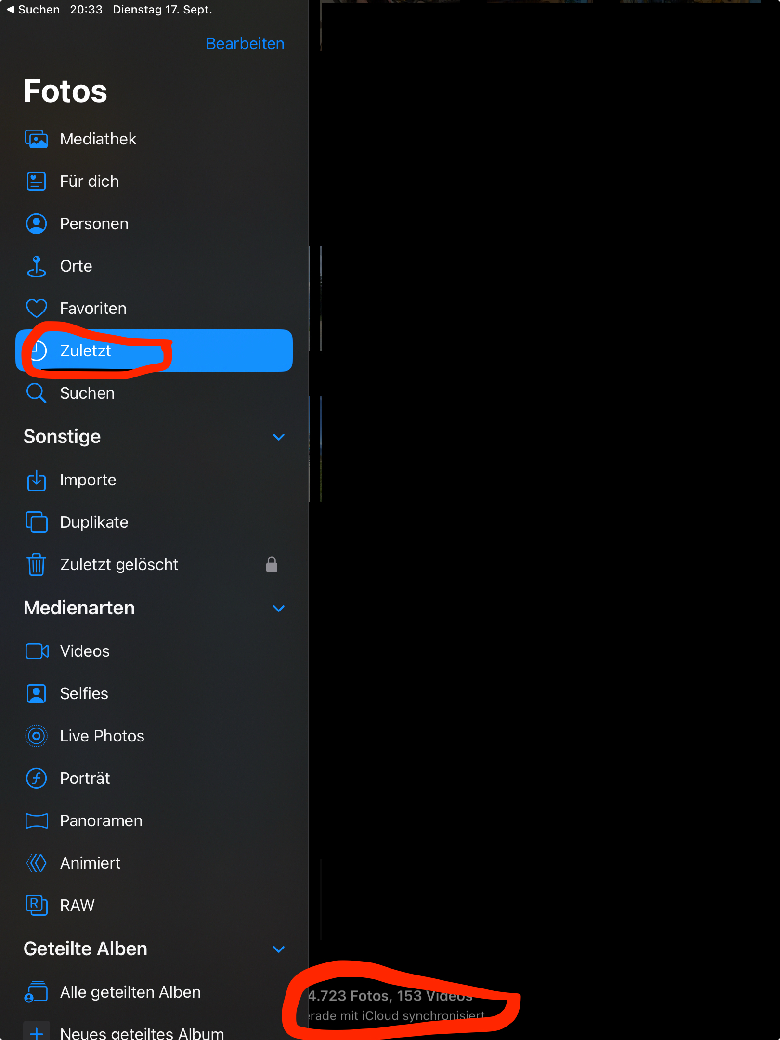This screenshot has width=780, height=1040.
Task: Open the Zuletzt gelöscht trash icon
Action: 37,565
